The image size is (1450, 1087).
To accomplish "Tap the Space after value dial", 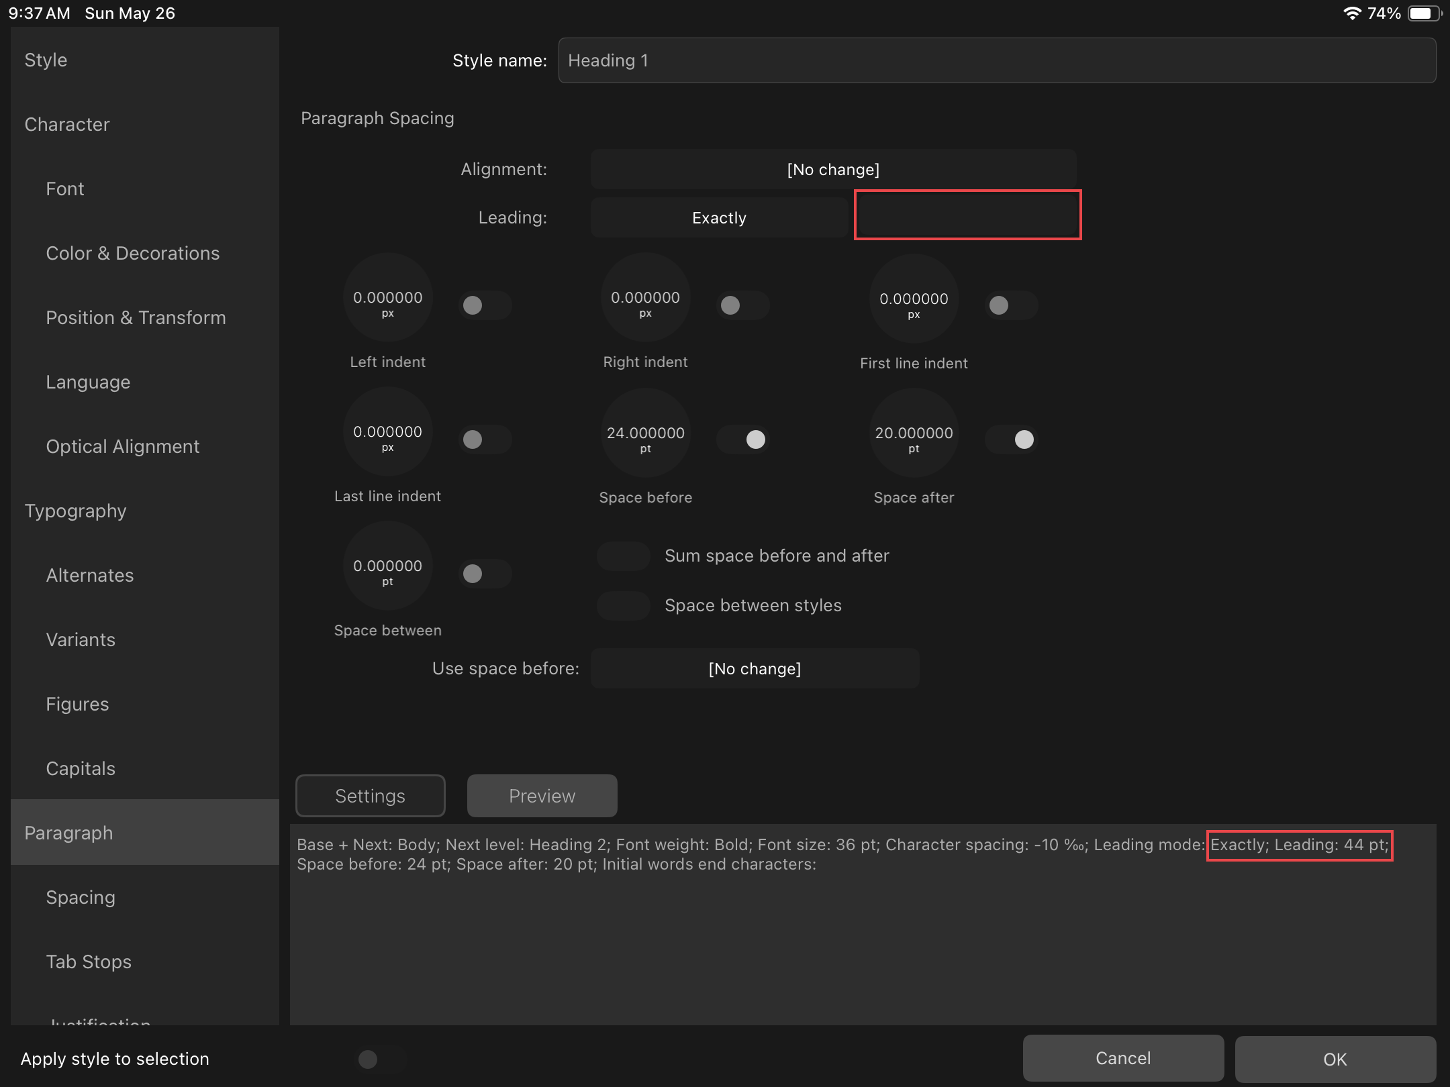I will click(x=914, y=433).
